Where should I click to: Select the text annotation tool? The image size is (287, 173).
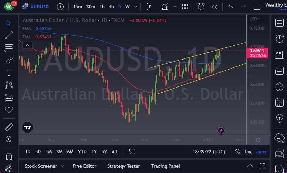(x=9, y=73)
